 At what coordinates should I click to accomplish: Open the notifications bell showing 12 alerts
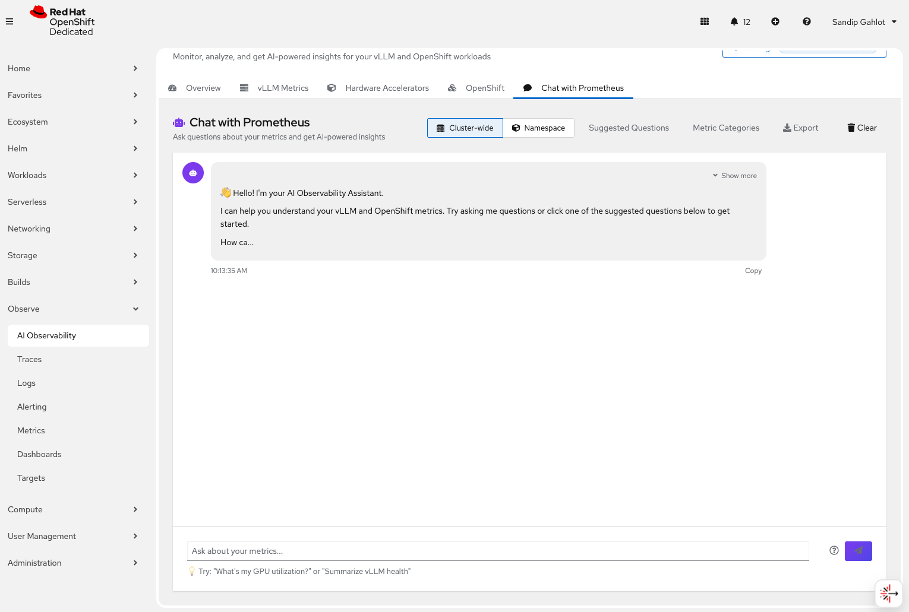point(740,21)
